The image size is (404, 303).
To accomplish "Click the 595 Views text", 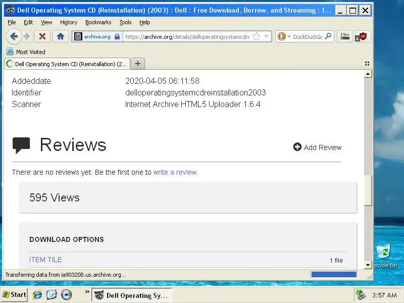I will tap(55, 197).
